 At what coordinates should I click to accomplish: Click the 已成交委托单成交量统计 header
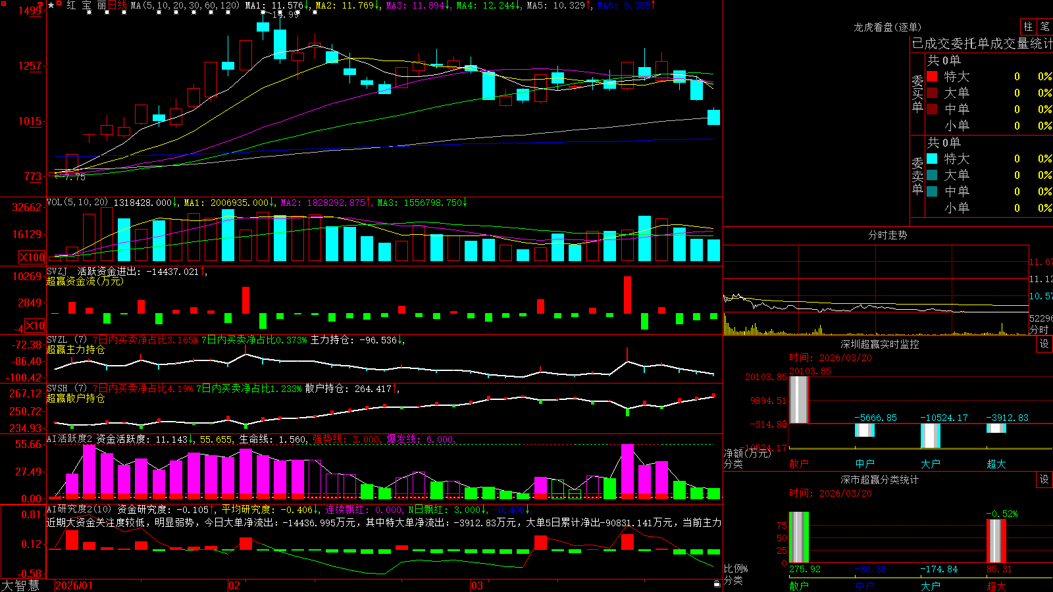click(x=982, y=43)
